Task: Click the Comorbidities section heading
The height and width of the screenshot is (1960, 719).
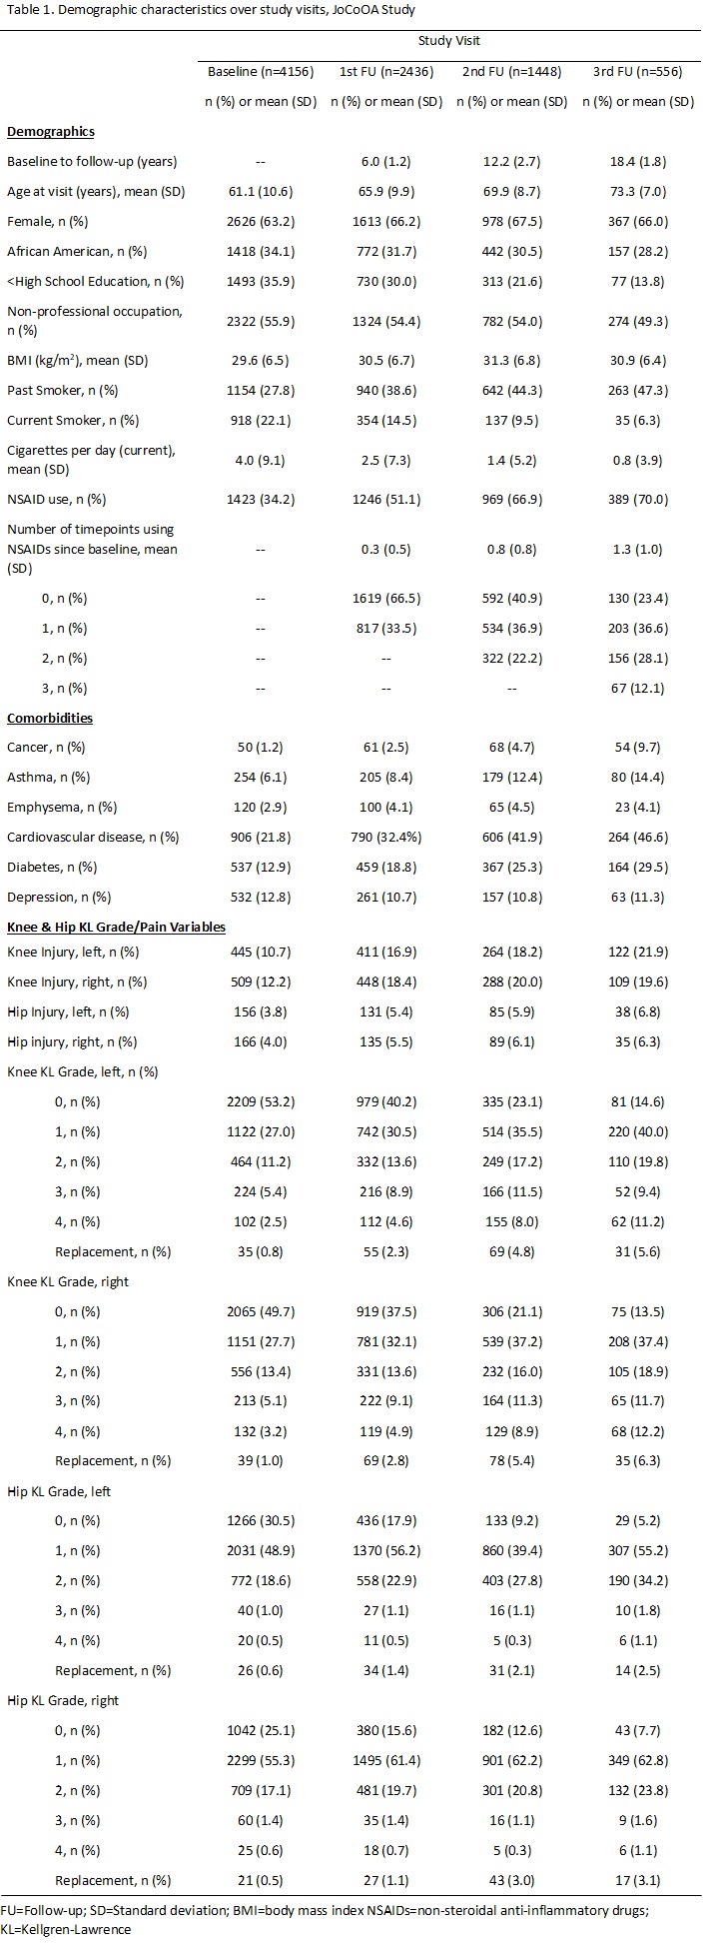Action: click(x=50, y=718)
